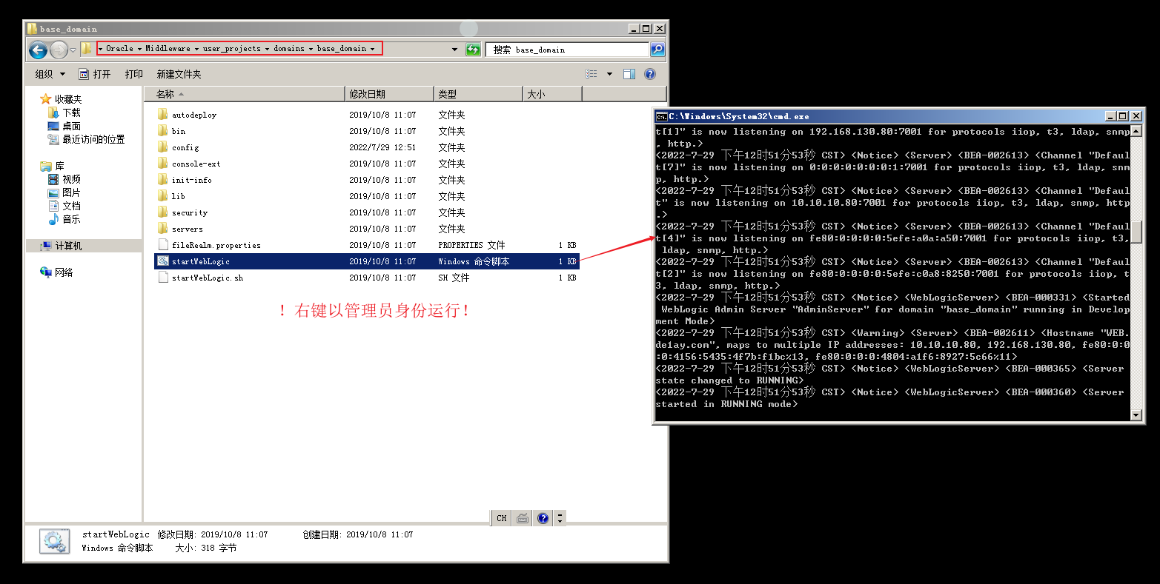Click the 打开 toolbar button
Screen dimensions: 1160x584
tap(95, 74)
